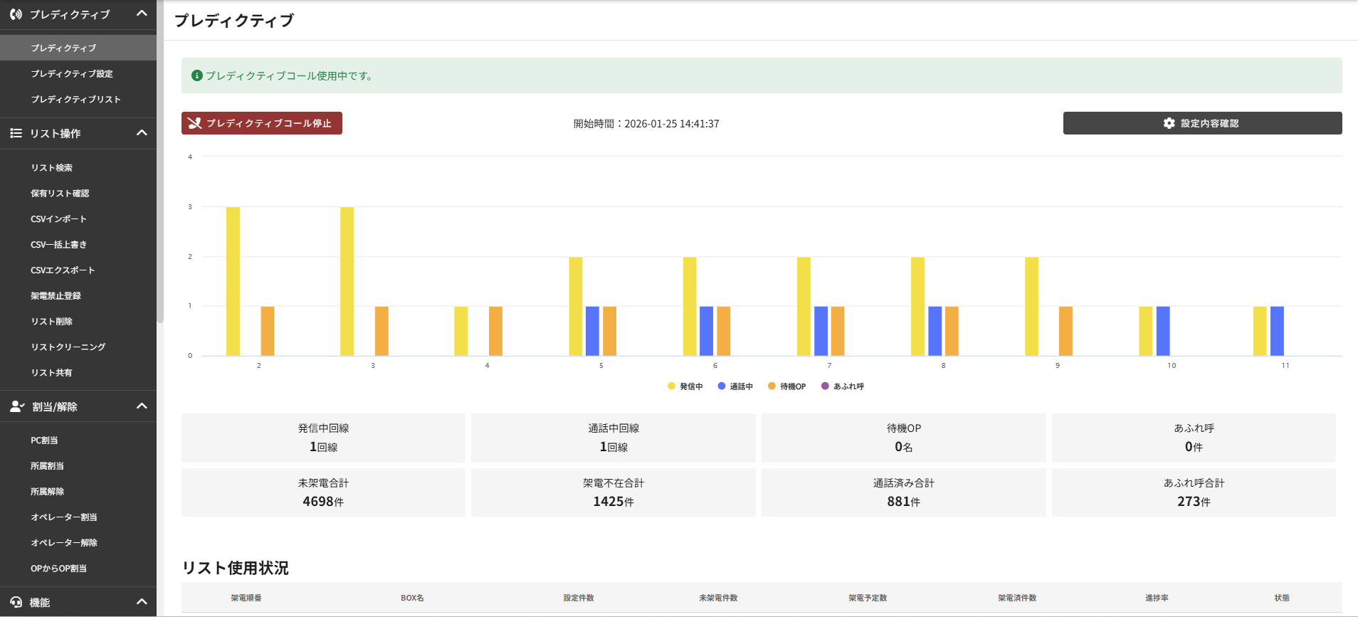The width and height of the screenshot is (1358, 617).
Task: Click the phone-off icon on the stop button
Action: pyautogui.click(x=194, y=123)
